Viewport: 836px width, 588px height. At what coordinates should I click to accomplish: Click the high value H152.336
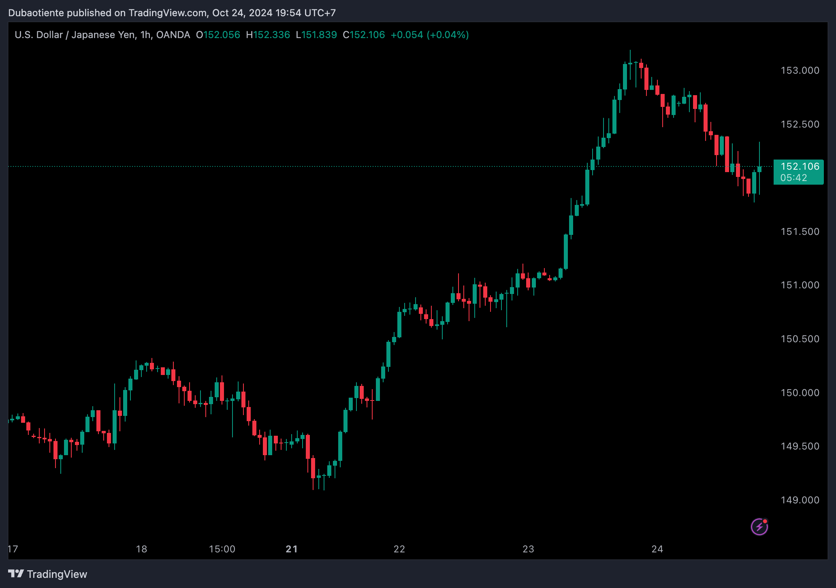268,35
